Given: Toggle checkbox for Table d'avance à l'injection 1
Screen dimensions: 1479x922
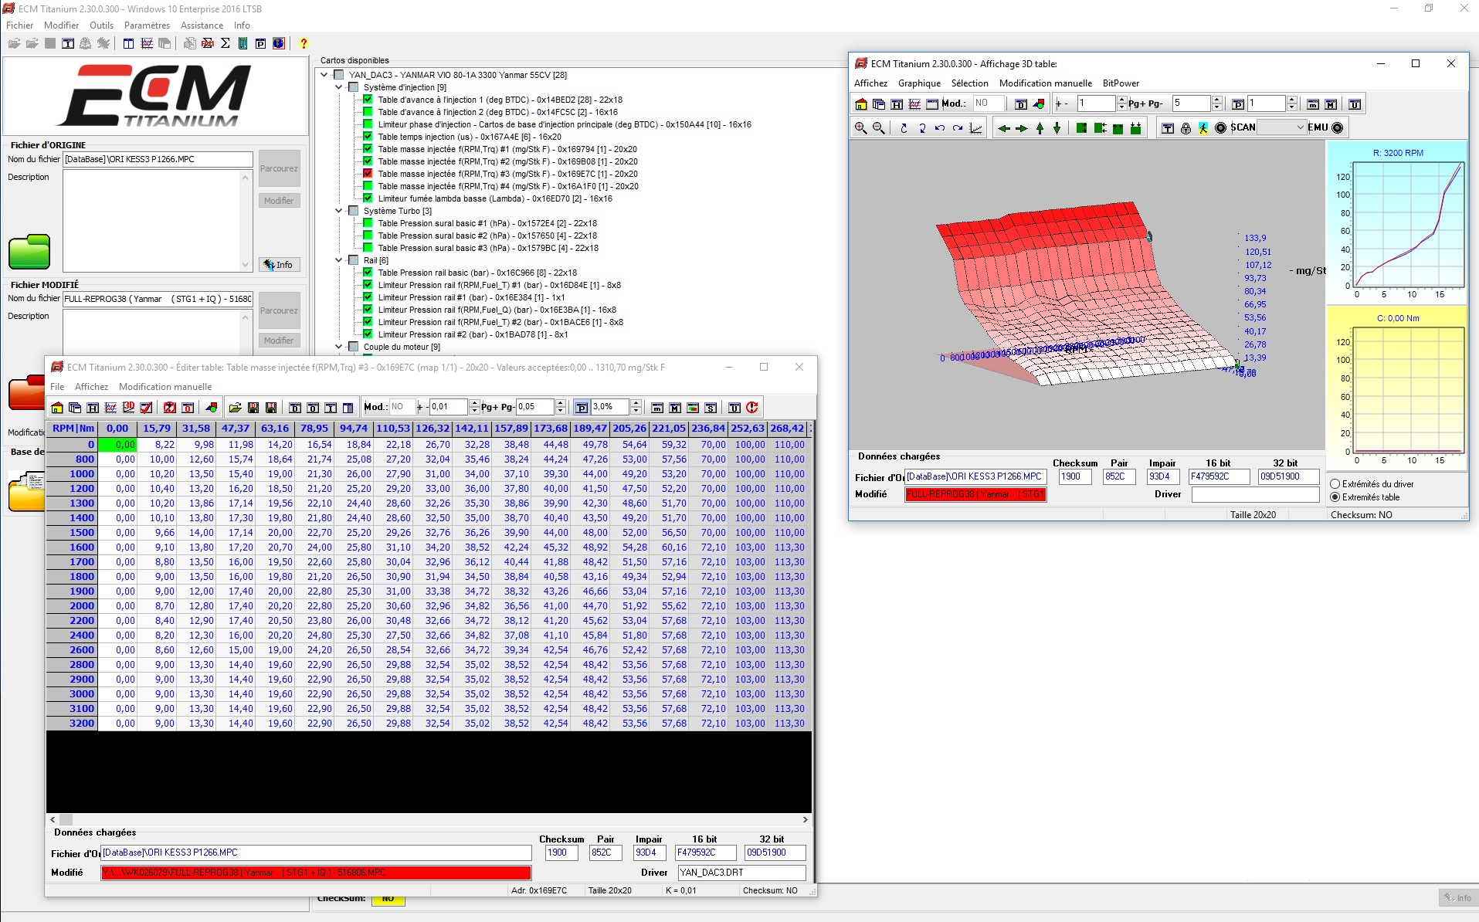Looking at the screenshot, I should [x=368, y=100].
